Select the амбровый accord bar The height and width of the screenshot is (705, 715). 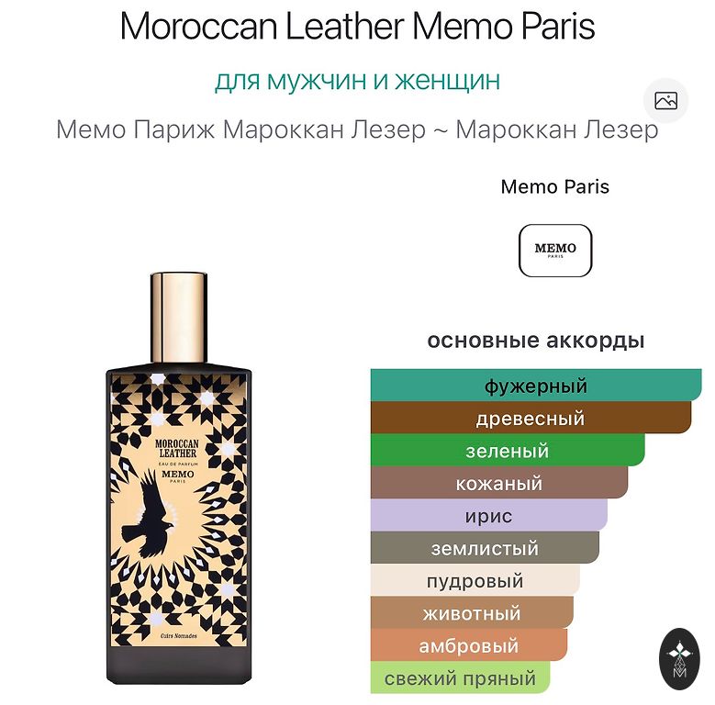coord(469,645)
